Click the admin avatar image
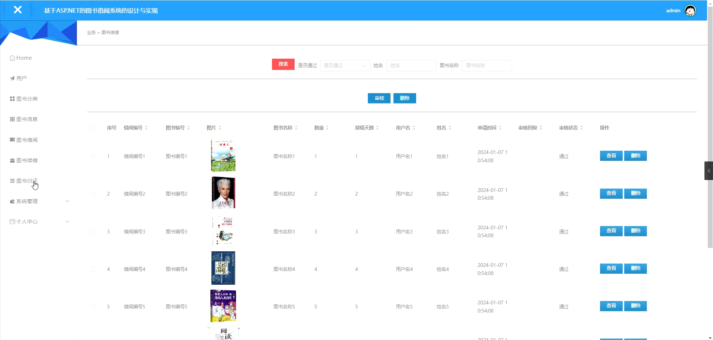Screen dimensions: 713x340 click(x=690, y=10)
